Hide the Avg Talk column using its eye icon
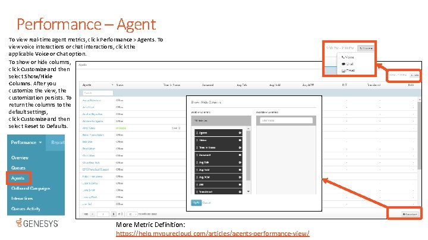The height and width of the screenshot is (240, 428). point(240,162)
